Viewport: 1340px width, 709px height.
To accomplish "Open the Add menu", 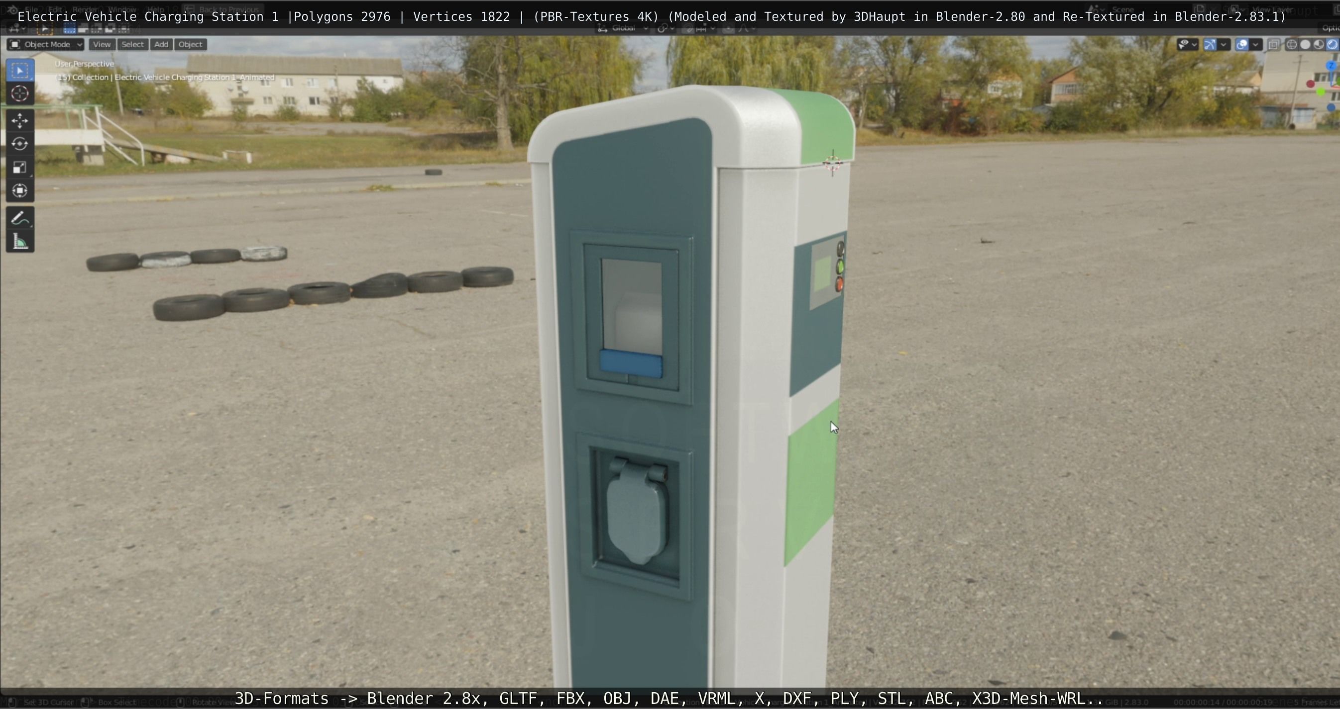I will point(161,45).
